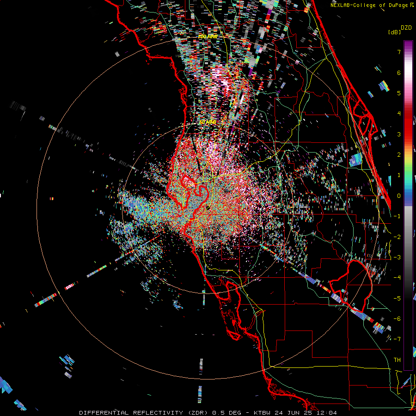Click the 100 NMI range ring label
This screenshot has width=416, height=416.
coord(208,37)
